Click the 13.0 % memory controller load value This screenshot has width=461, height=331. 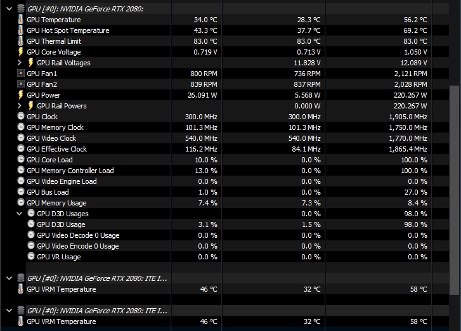206,171
